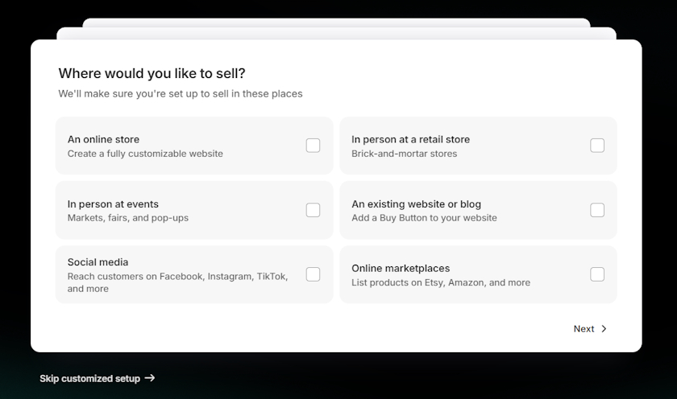677x399 pixels.
Task: Check the An online store checkbox
Action: pyautogui.click(x=313, y=146)
